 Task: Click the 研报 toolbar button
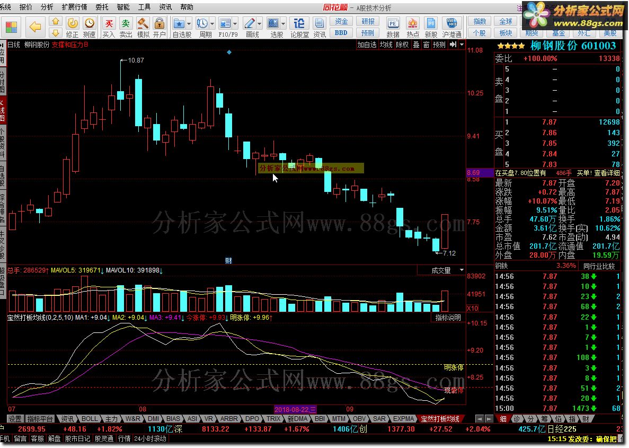(368, 21)
